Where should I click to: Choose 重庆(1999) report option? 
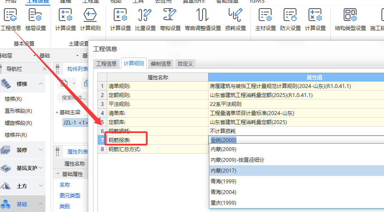tap(296, 203)
